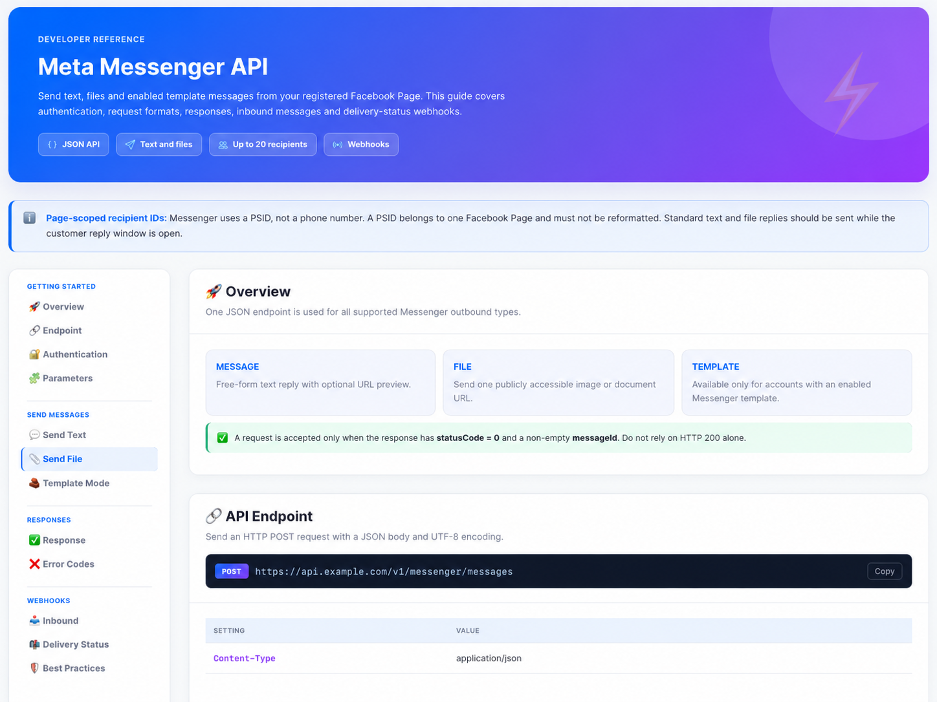Click the shield icon beside Best Practices
Screen dimensions: 937x702
34,668
